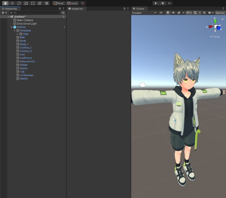Select the Move tool
Image resolution: width=226 pixels, height=198 pixels.
[12, 3]
